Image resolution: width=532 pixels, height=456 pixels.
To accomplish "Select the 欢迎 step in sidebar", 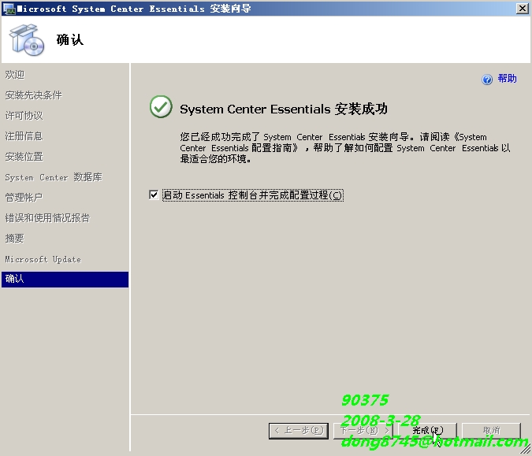I will pyautogui.click(x=15, y=75).
